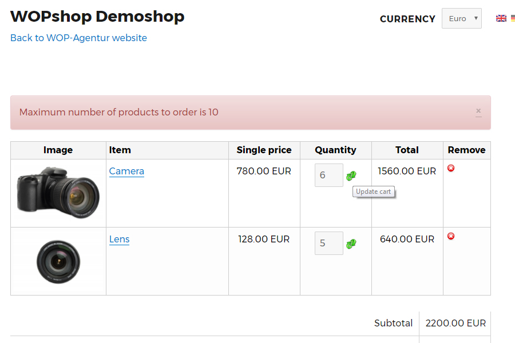The width and height of the screenshot is (515, 343).
Task: Update the cart quantity for Lens
Action: click(x=351, y=243)
